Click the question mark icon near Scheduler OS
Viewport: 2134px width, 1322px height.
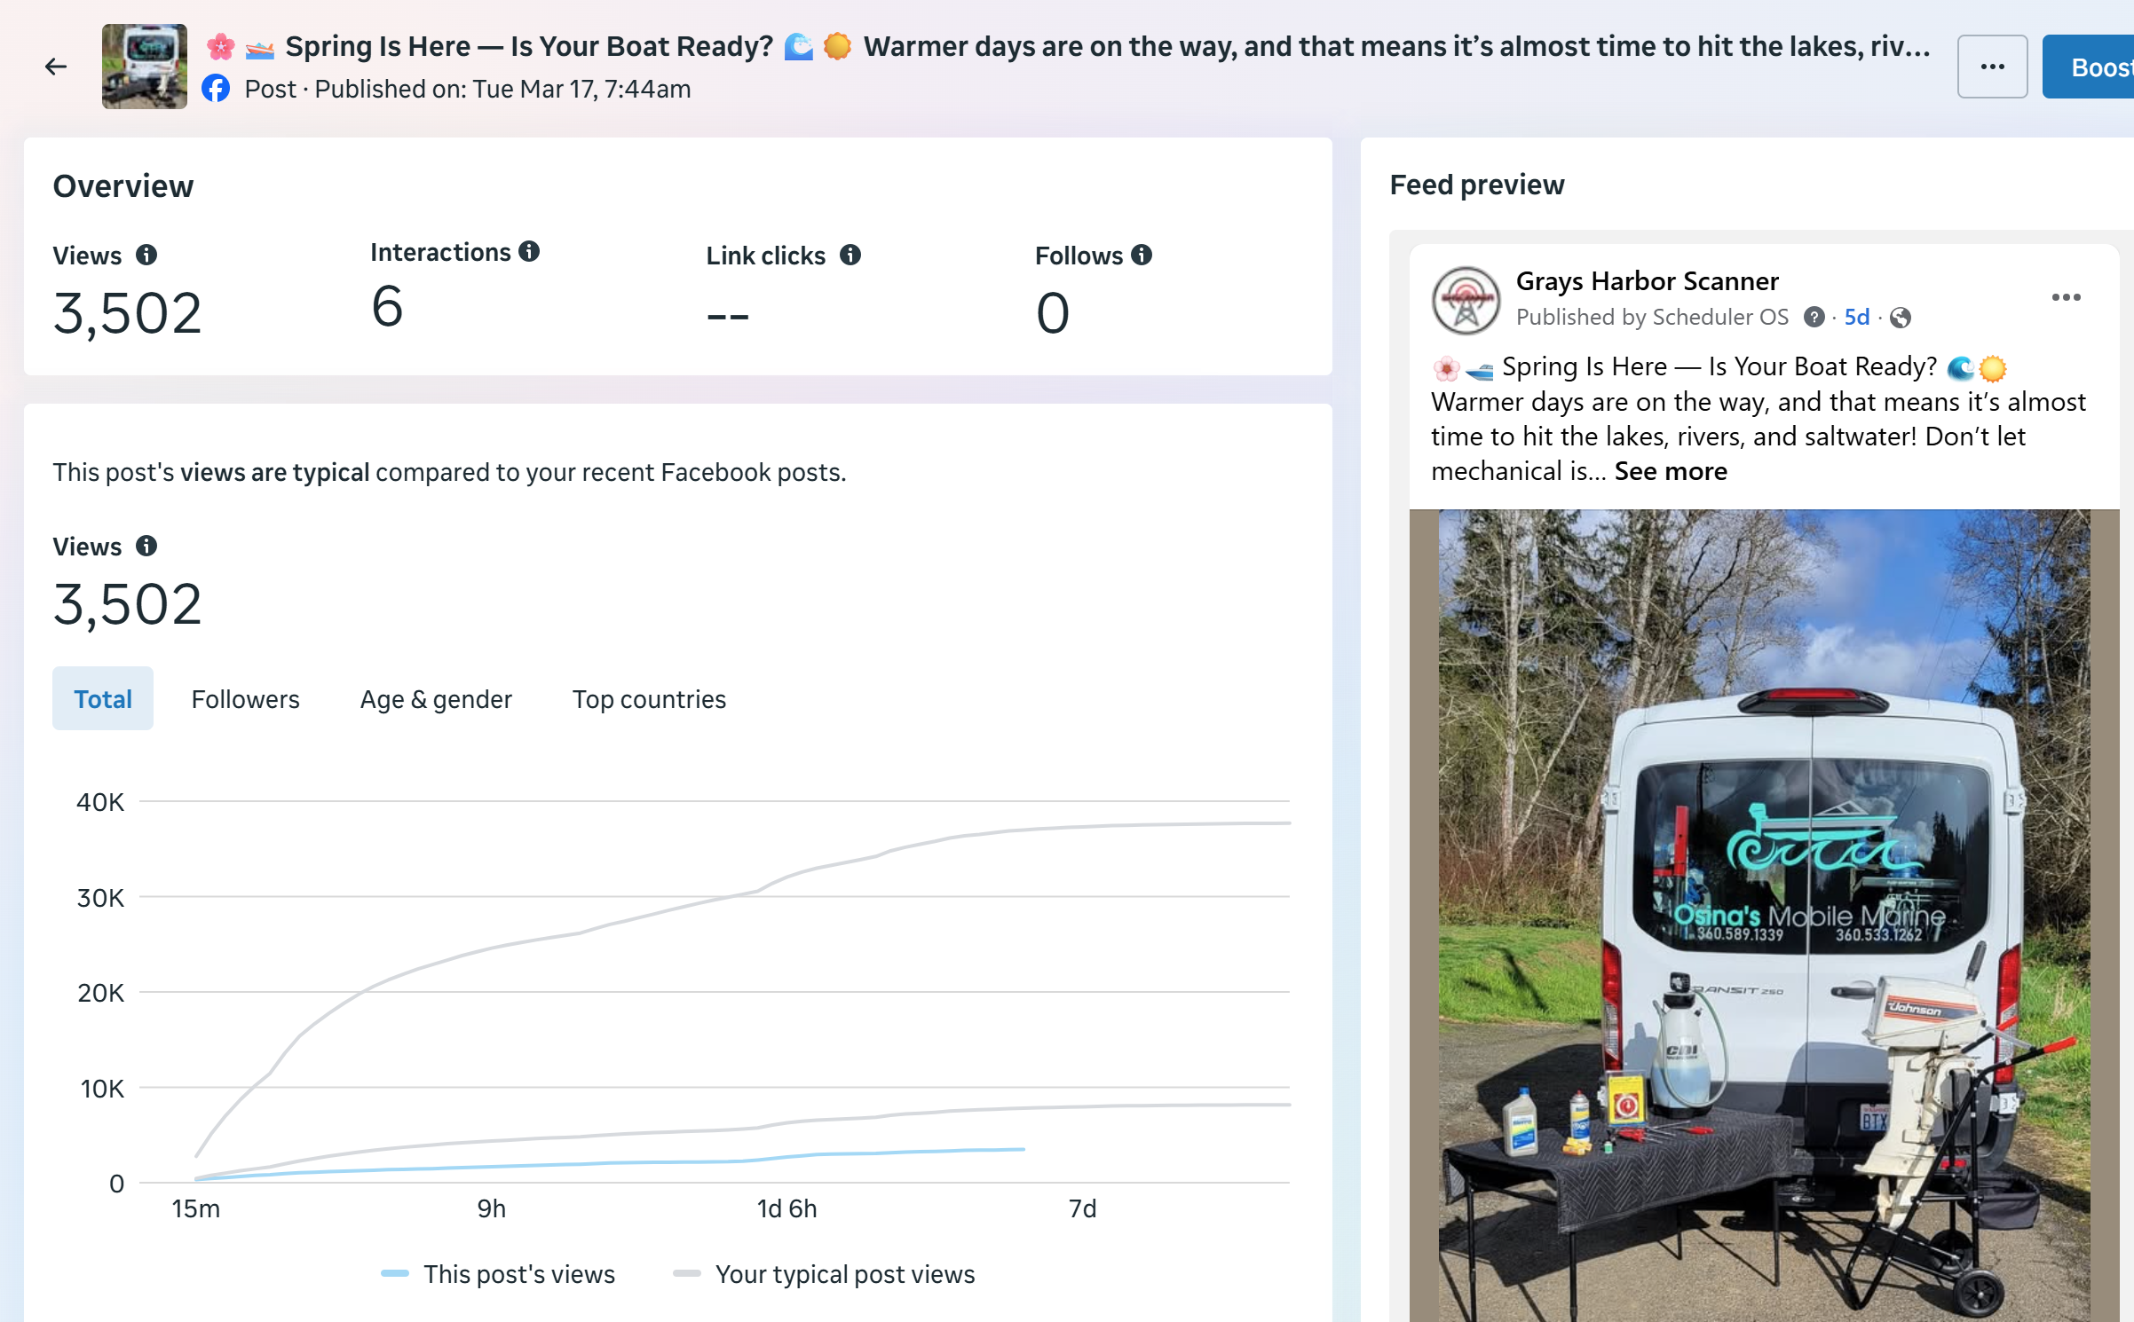coord(1814,318)
